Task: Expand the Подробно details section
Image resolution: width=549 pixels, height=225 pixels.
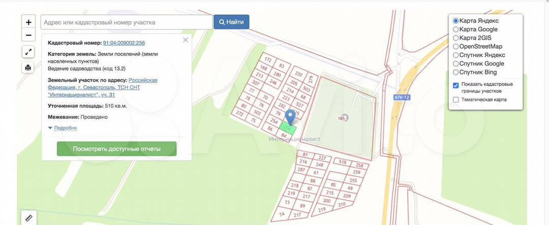Action: [66, 128]
